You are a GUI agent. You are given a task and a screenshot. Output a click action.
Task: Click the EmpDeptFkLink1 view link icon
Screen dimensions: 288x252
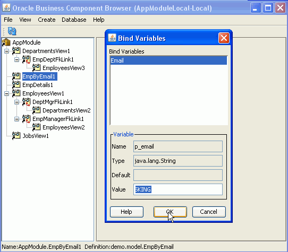[26, 59]
